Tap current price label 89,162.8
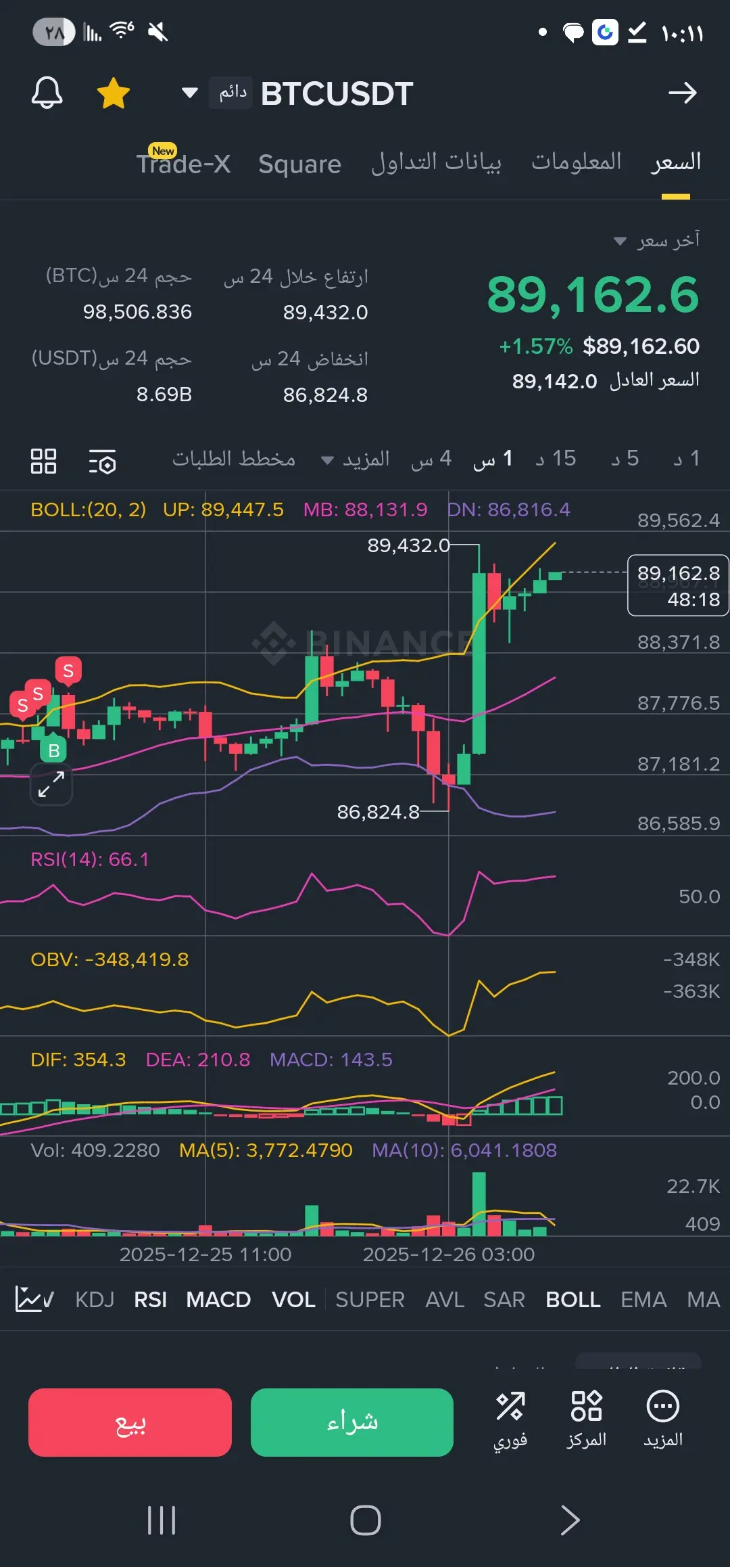This screenshot has width=730, height=1567. click(x=678, y=585)
